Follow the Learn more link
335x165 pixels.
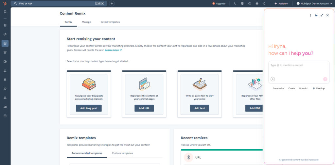(x=113, y=50)
